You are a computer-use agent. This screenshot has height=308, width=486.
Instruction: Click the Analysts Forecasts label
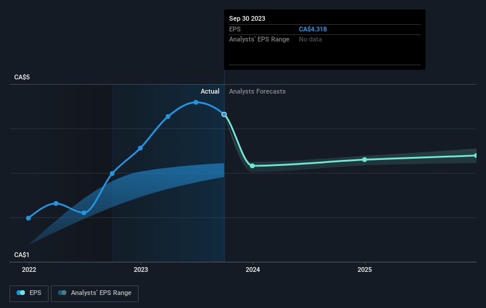(x=258, y=91)
